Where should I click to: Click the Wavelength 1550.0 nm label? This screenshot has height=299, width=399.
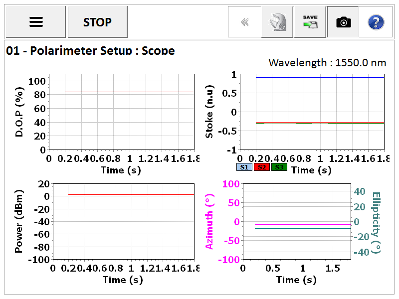[327, 63]
